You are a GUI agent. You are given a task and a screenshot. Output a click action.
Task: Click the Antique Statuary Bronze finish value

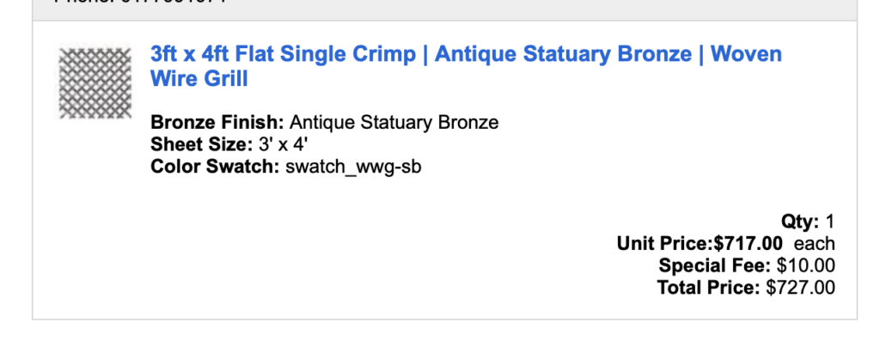pos(394,122)
